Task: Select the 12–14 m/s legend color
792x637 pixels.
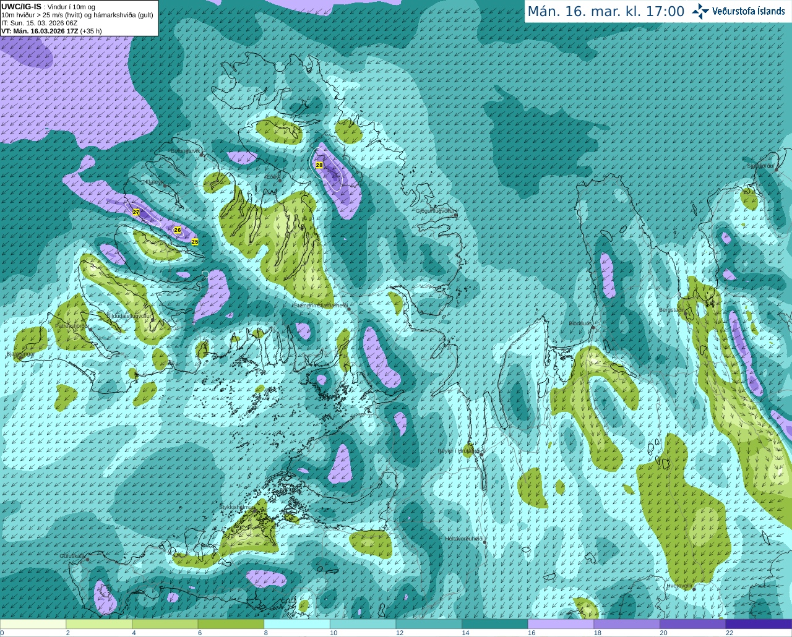Action: coord(429,624)
